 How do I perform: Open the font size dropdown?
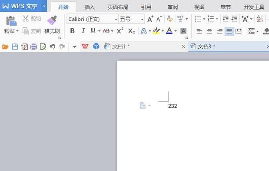(142, 19)
